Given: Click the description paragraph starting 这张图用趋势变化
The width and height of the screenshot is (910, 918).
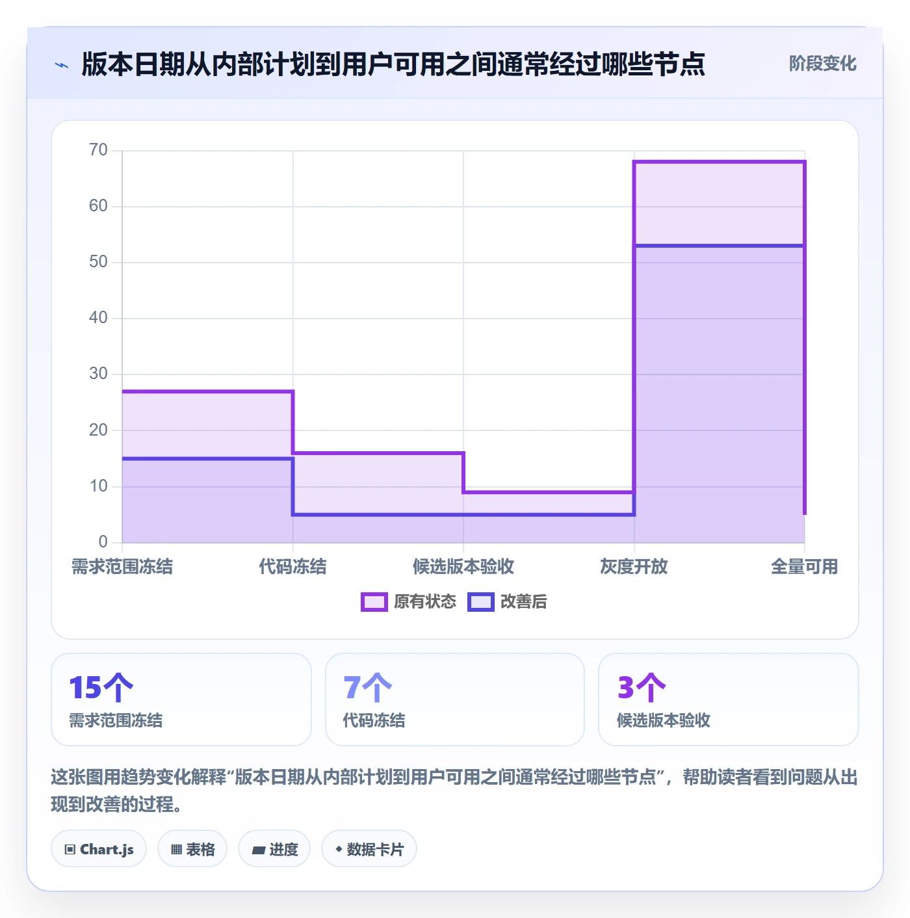Looking at the screenshot, I should (x=454, y=791).
